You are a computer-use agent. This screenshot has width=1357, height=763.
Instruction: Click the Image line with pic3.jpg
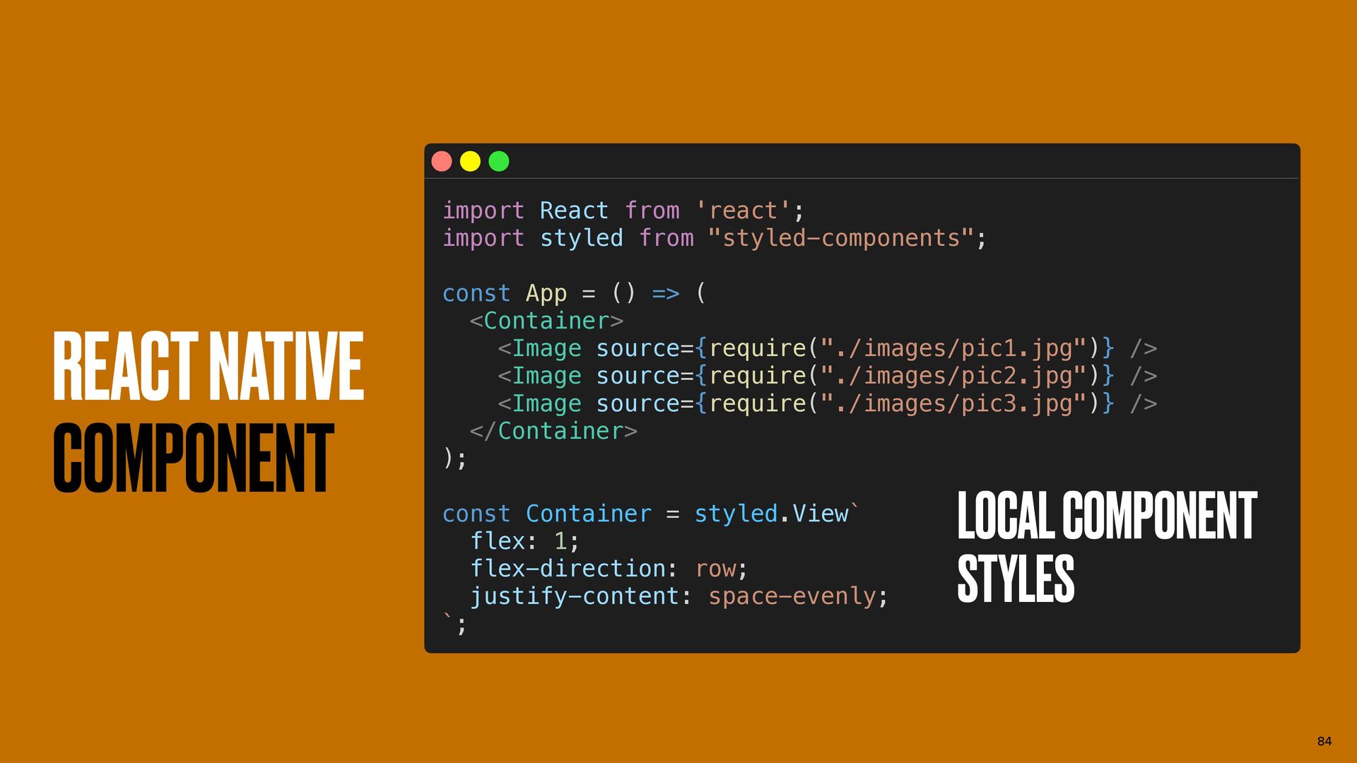[x=828, y=403]
